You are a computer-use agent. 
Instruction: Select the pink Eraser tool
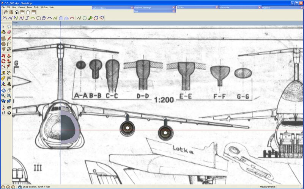(9, 32)
